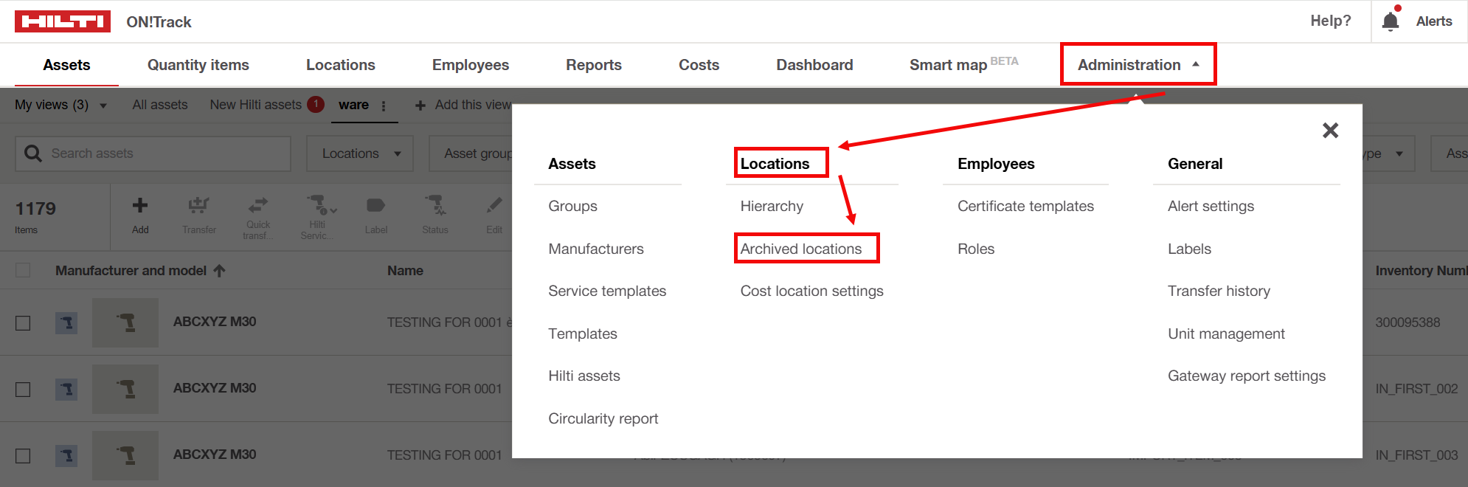Go to the Locations tab

click(341, 65)
